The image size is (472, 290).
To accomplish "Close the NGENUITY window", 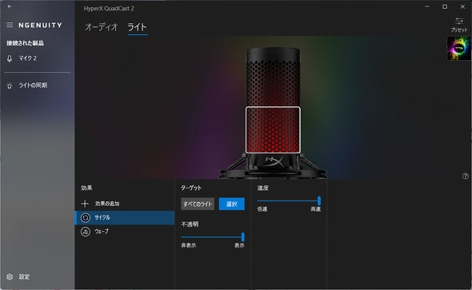I will [462, 6].
